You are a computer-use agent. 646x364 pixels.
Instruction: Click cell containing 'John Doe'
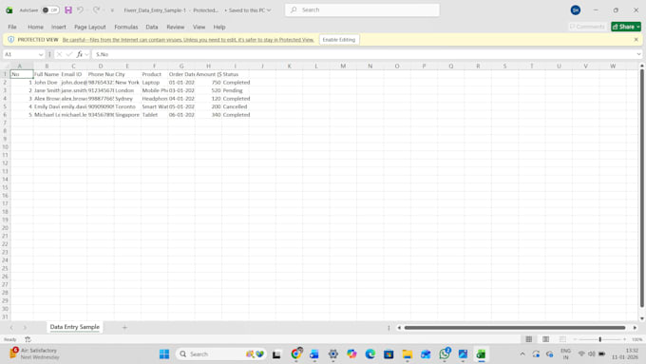coord(47,83)
